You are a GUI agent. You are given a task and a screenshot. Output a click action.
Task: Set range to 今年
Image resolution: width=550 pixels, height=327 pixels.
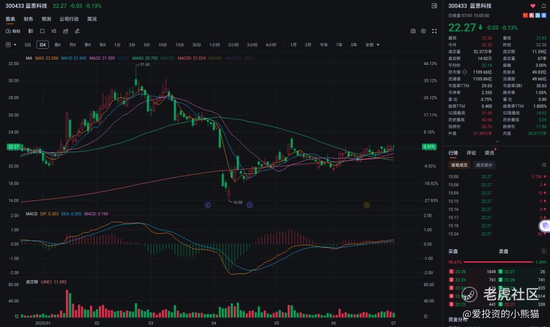tap(324, 45)
